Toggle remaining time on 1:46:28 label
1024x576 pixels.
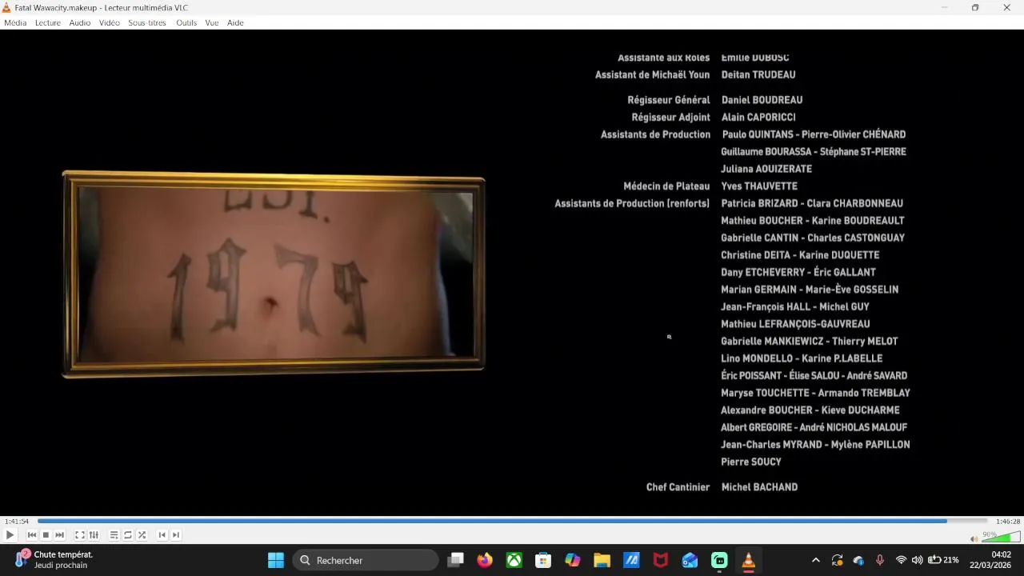[x=1008, y=522]
